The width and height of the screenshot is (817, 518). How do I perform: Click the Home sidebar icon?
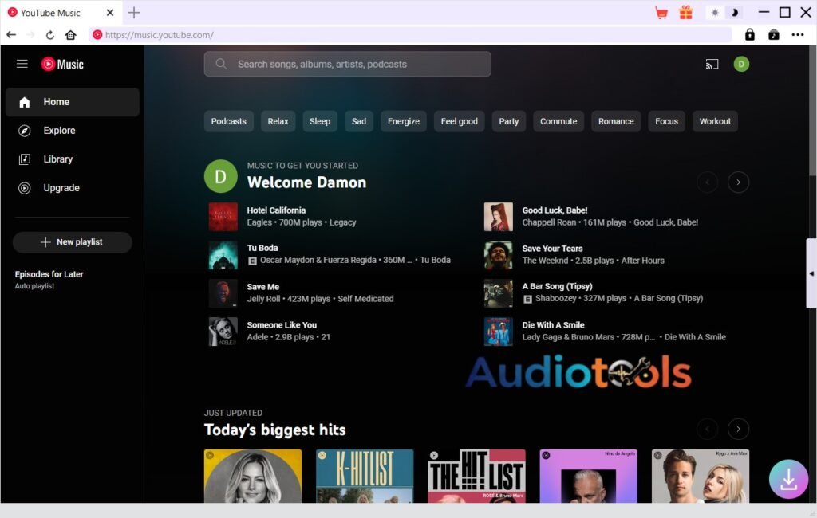click(x=25, y=102)
